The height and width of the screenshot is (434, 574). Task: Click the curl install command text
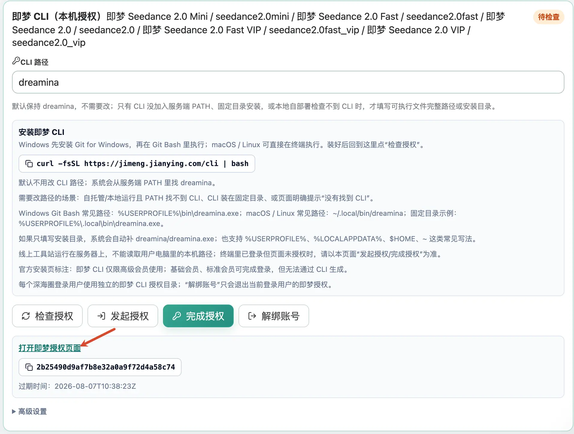143,164
